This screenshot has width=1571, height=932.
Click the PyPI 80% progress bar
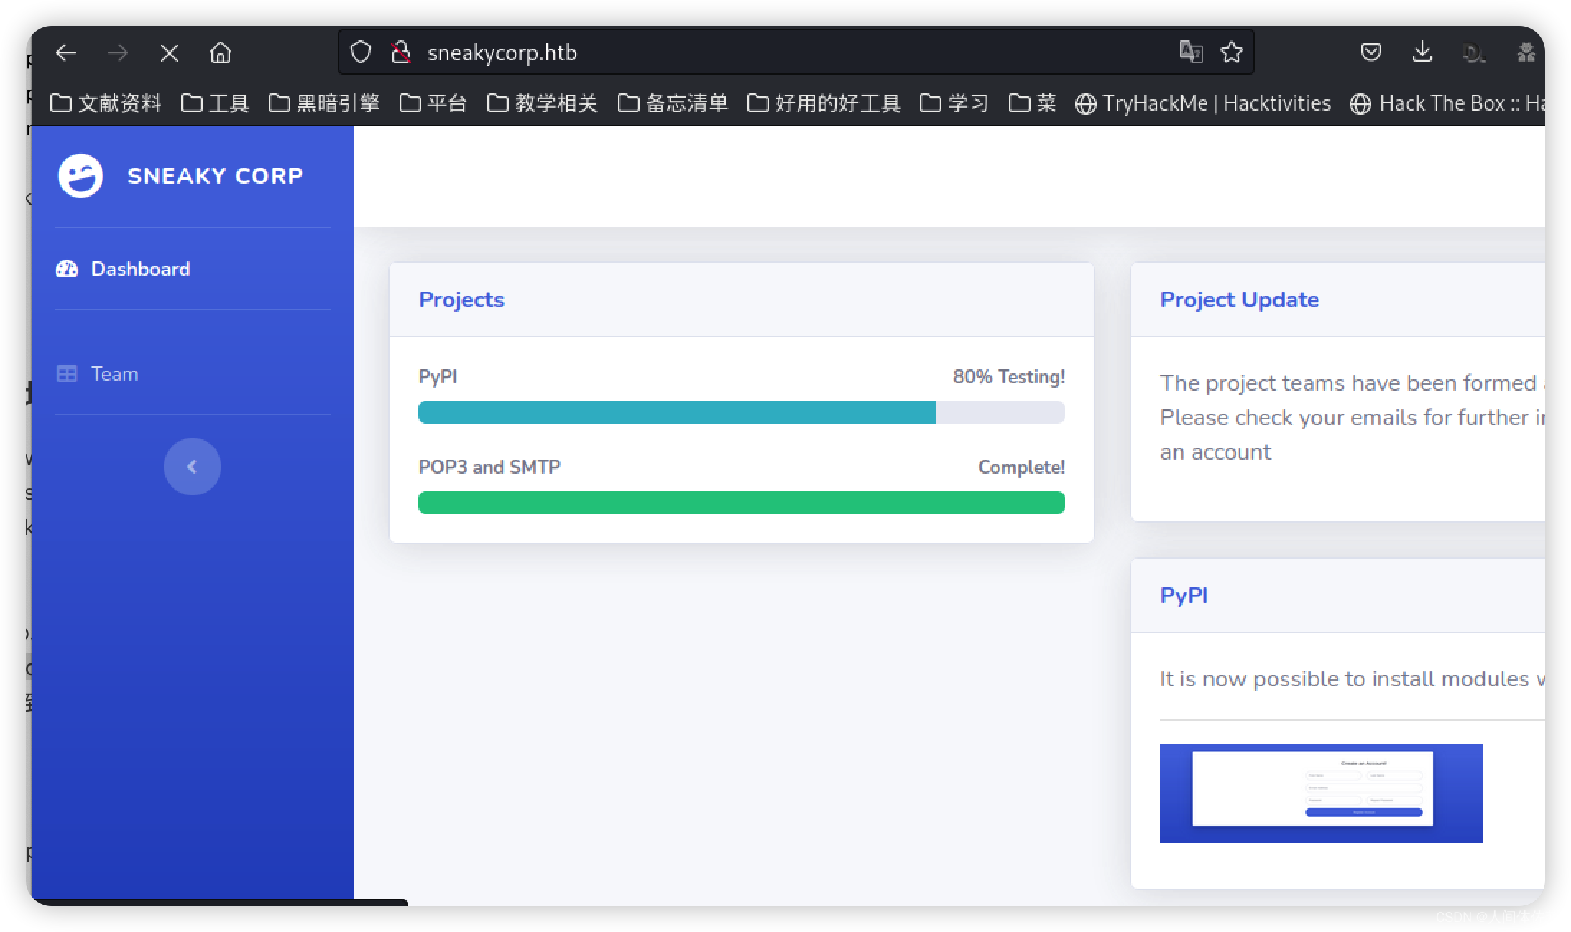[x=741, y=412]
